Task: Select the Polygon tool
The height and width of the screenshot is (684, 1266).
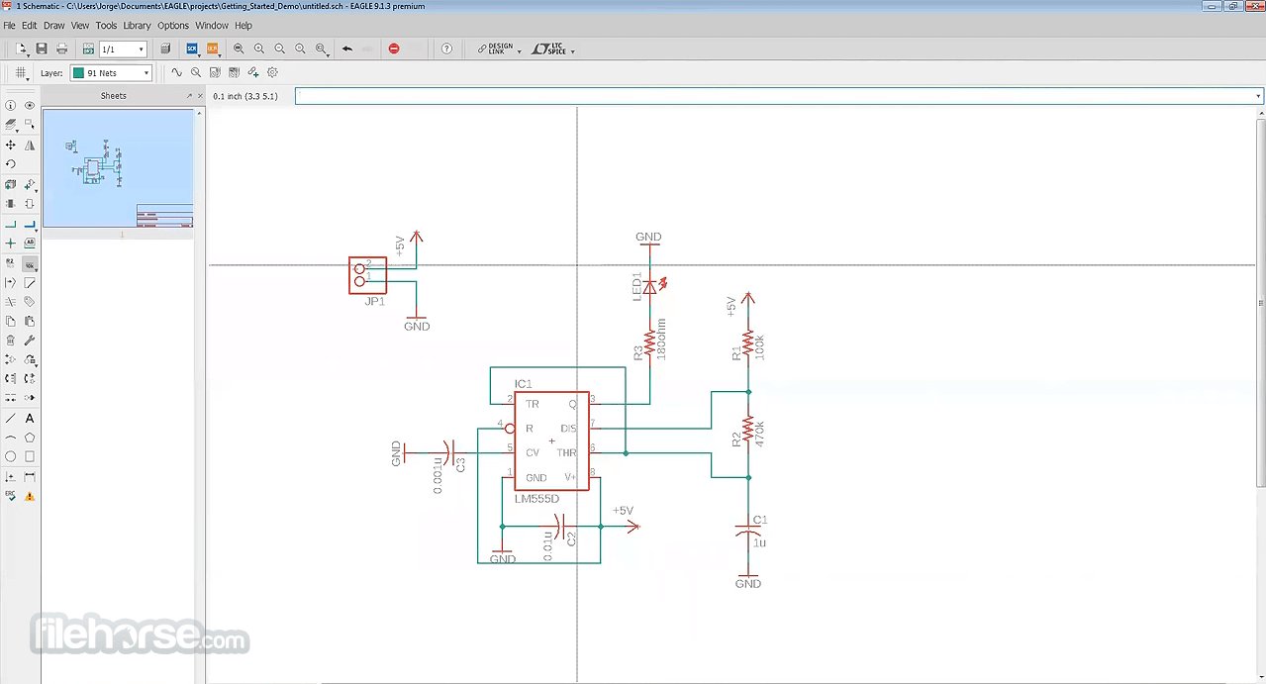Action: (30, 438)
